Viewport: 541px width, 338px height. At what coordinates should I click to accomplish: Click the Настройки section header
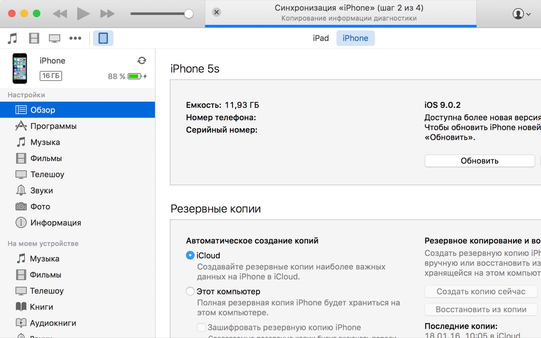pos(26,95)
